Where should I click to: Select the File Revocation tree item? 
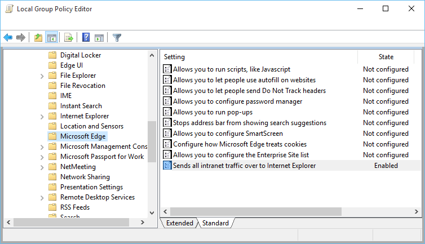click(83, 86)
